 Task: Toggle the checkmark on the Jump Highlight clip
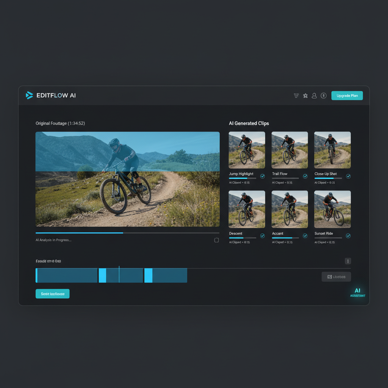pyautogui.click(x=262, y=176)
